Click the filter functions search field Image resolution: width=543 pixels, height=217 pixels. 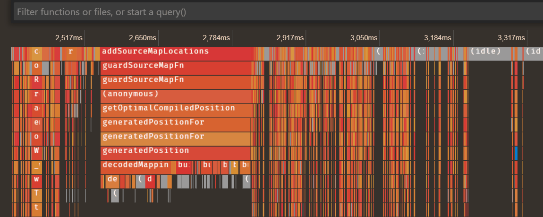[274, 12]
